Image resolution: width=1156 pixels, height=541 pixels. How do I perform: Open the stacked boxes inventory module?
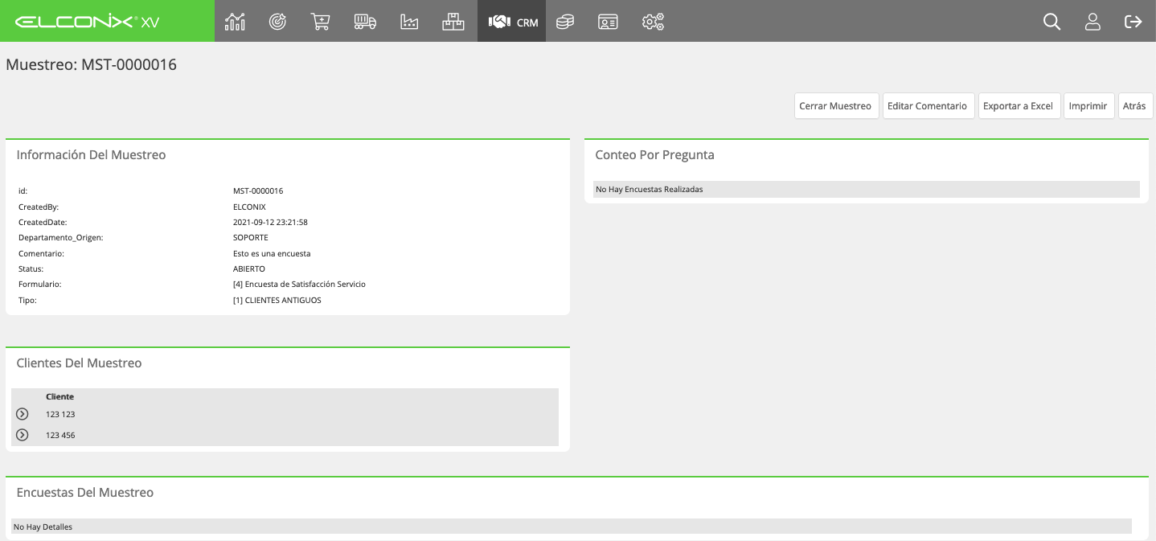[x=453, y=22]
